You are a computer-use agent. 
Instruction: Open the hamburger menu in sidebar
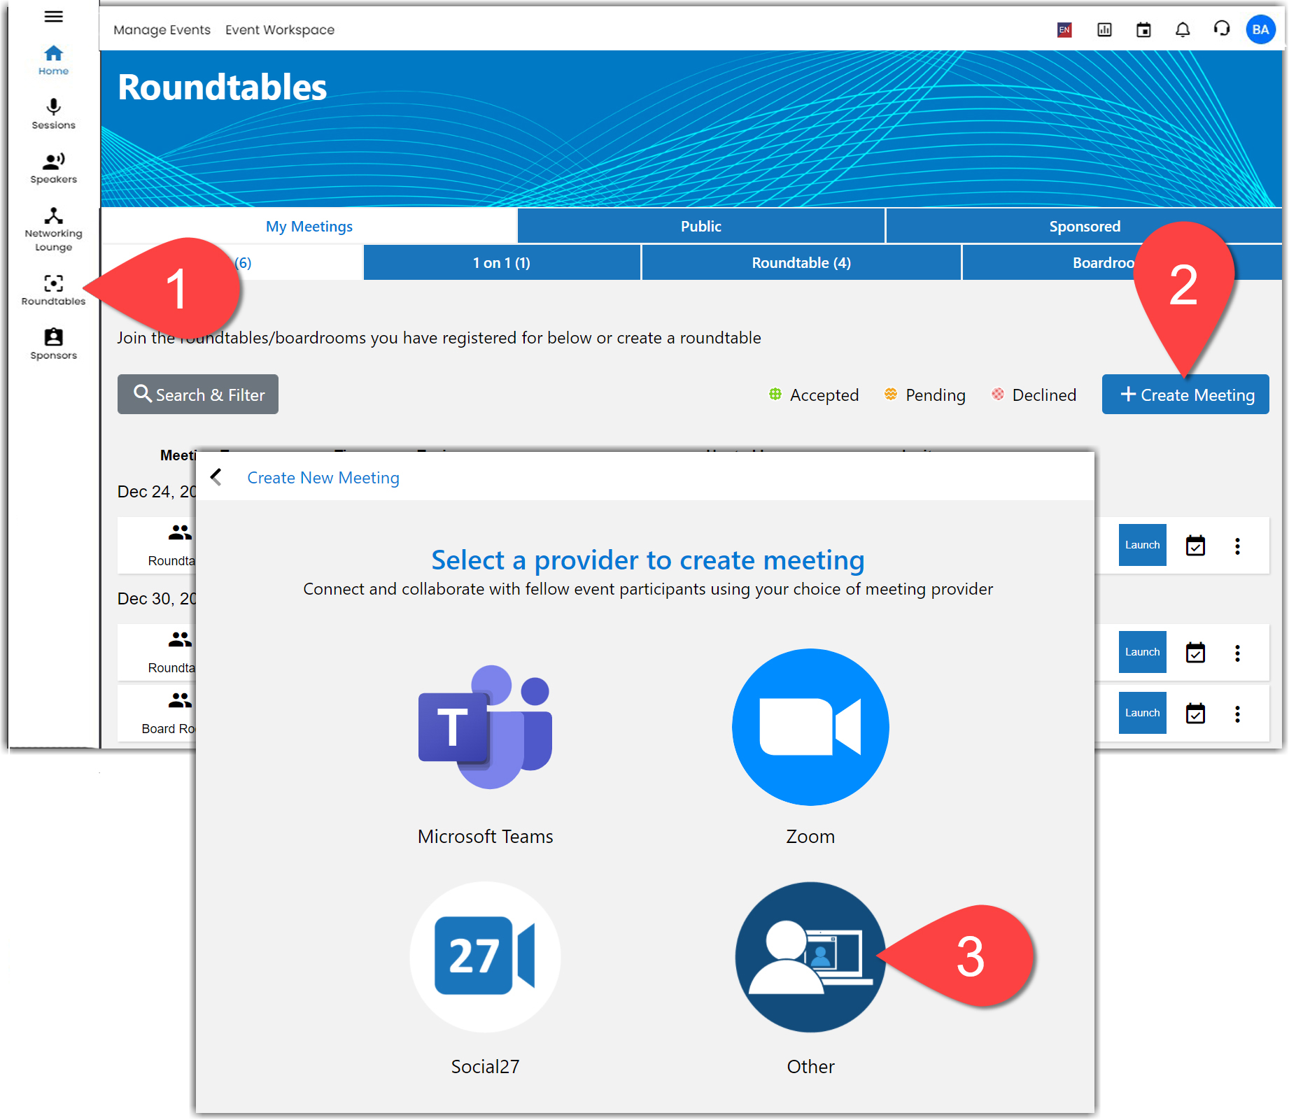click(53, 17)
